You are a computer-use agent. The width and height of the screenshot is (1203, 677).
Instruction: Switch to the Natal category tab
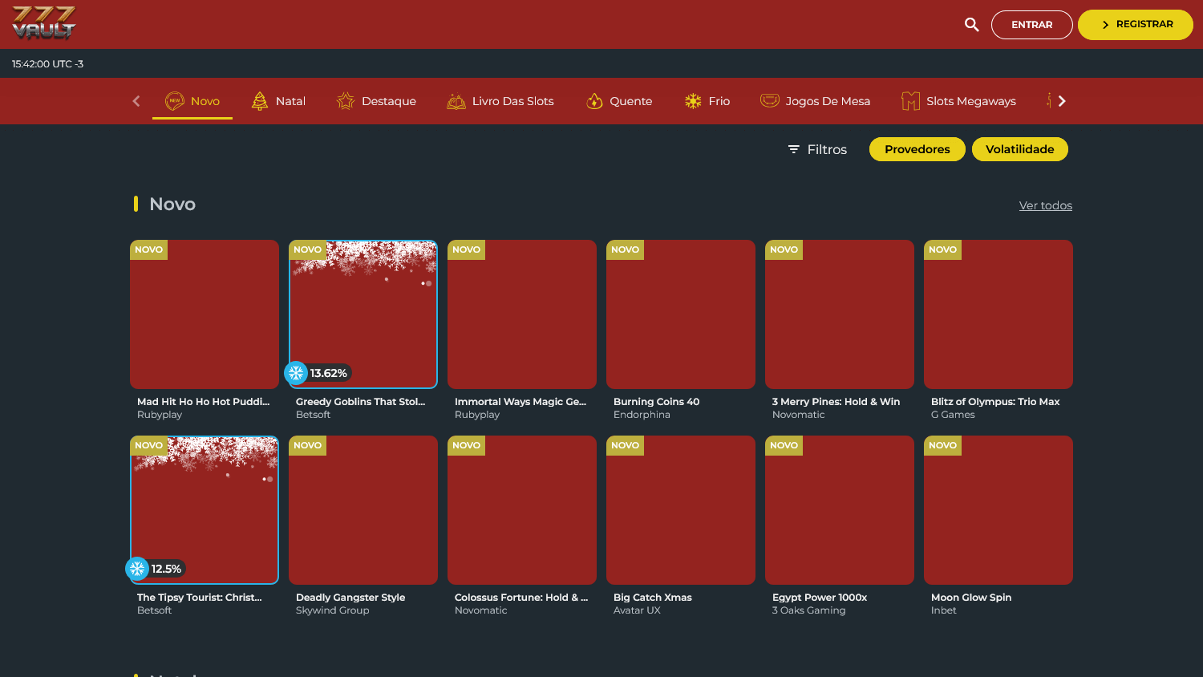point(278,100)
